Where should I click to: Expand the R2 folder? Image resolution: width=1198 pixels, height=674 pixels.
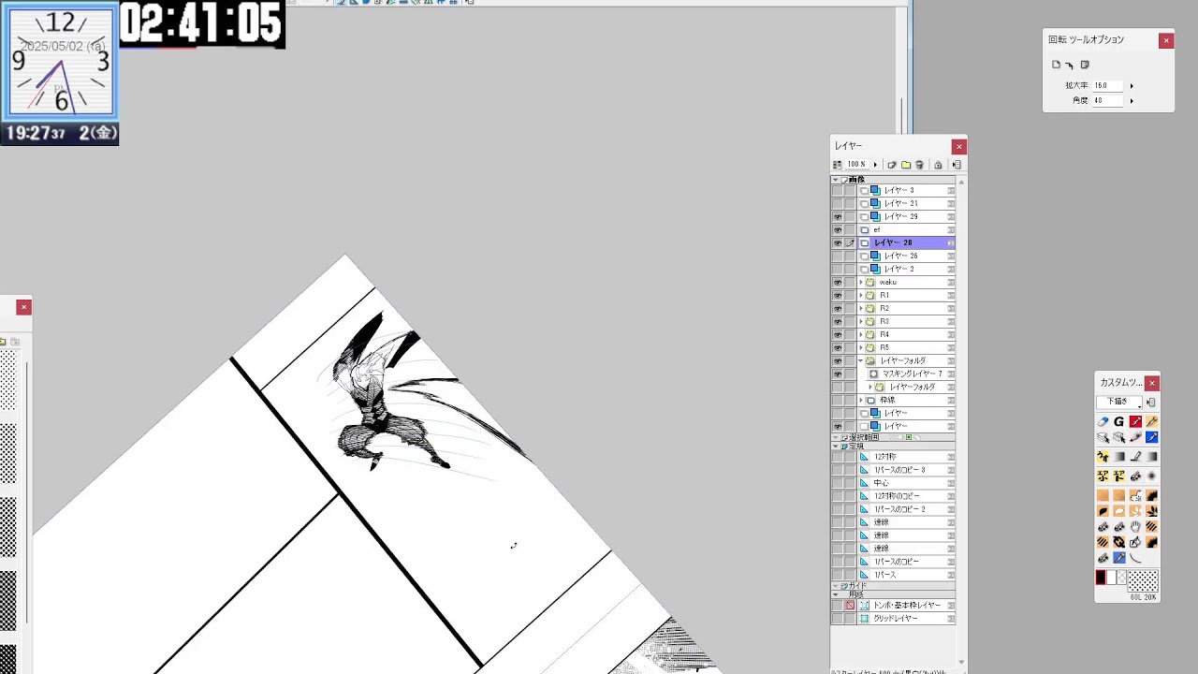tap(861, 308)
